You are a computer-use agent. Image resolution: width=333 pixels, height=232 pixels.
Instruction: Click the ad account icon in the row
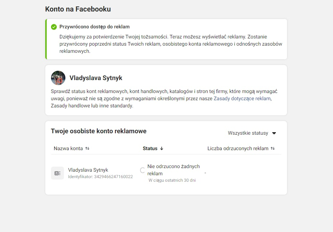(x=57, y=173)
